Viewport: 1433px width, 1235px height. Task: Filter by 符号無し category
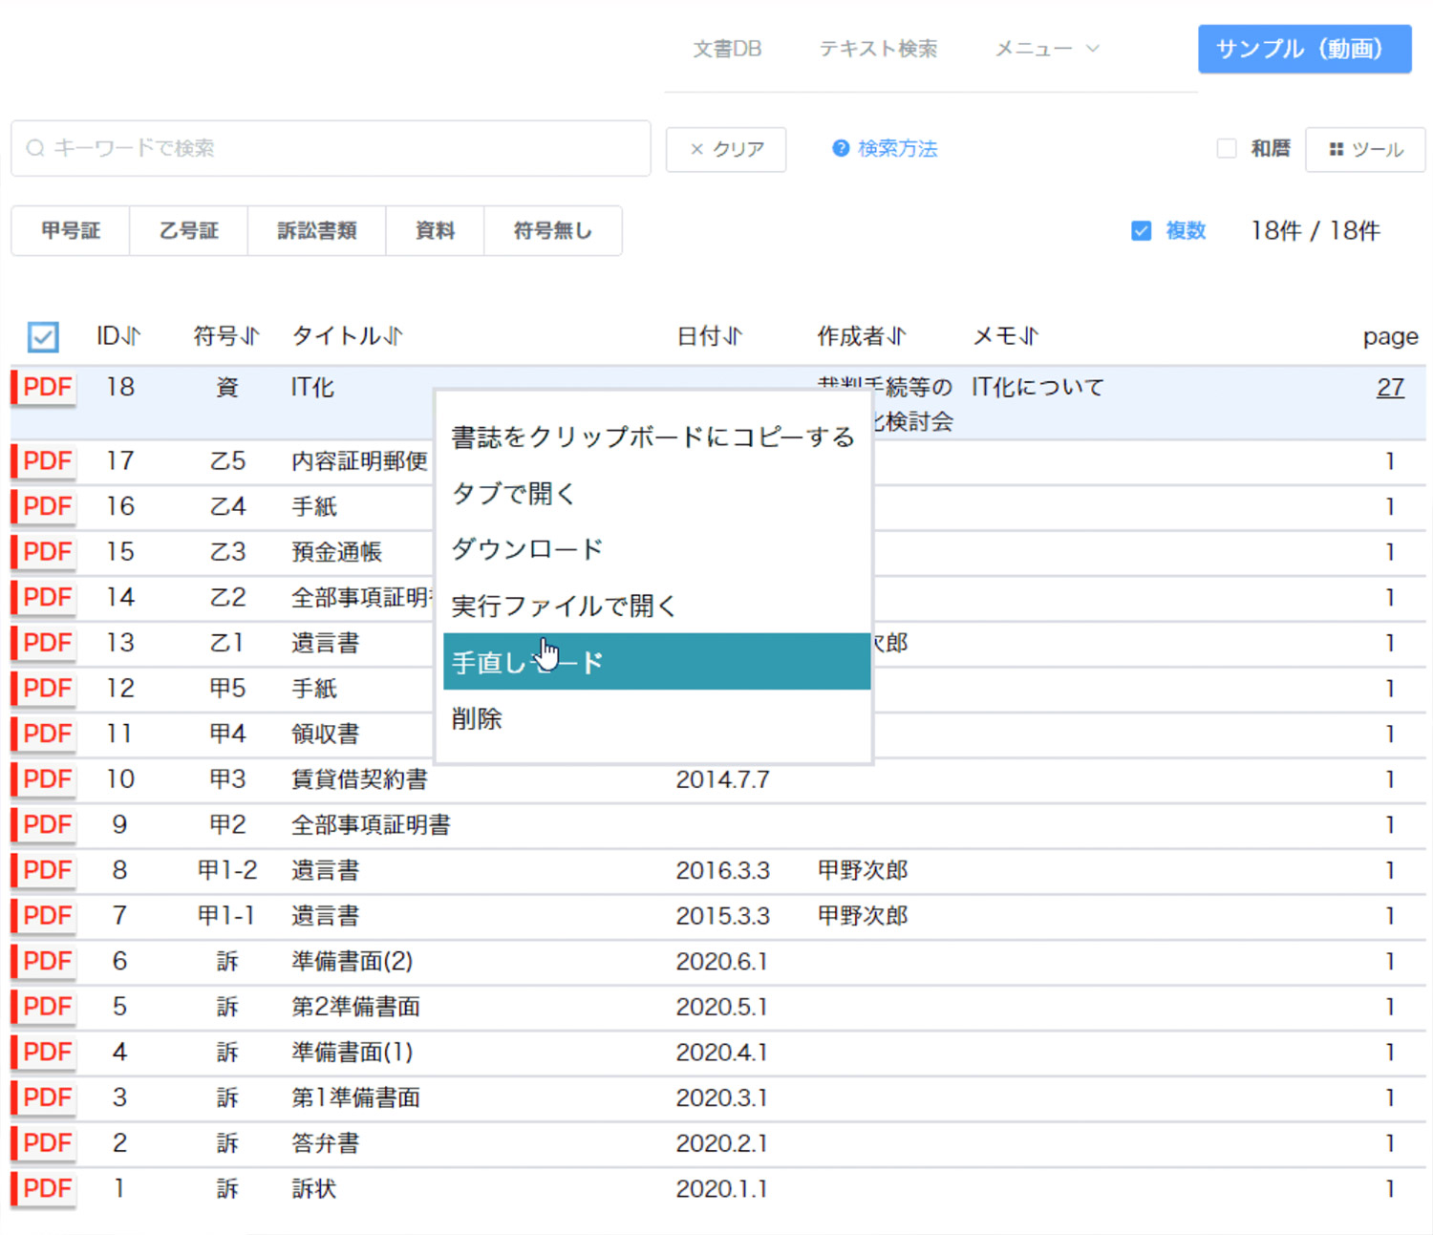point(553,231)
